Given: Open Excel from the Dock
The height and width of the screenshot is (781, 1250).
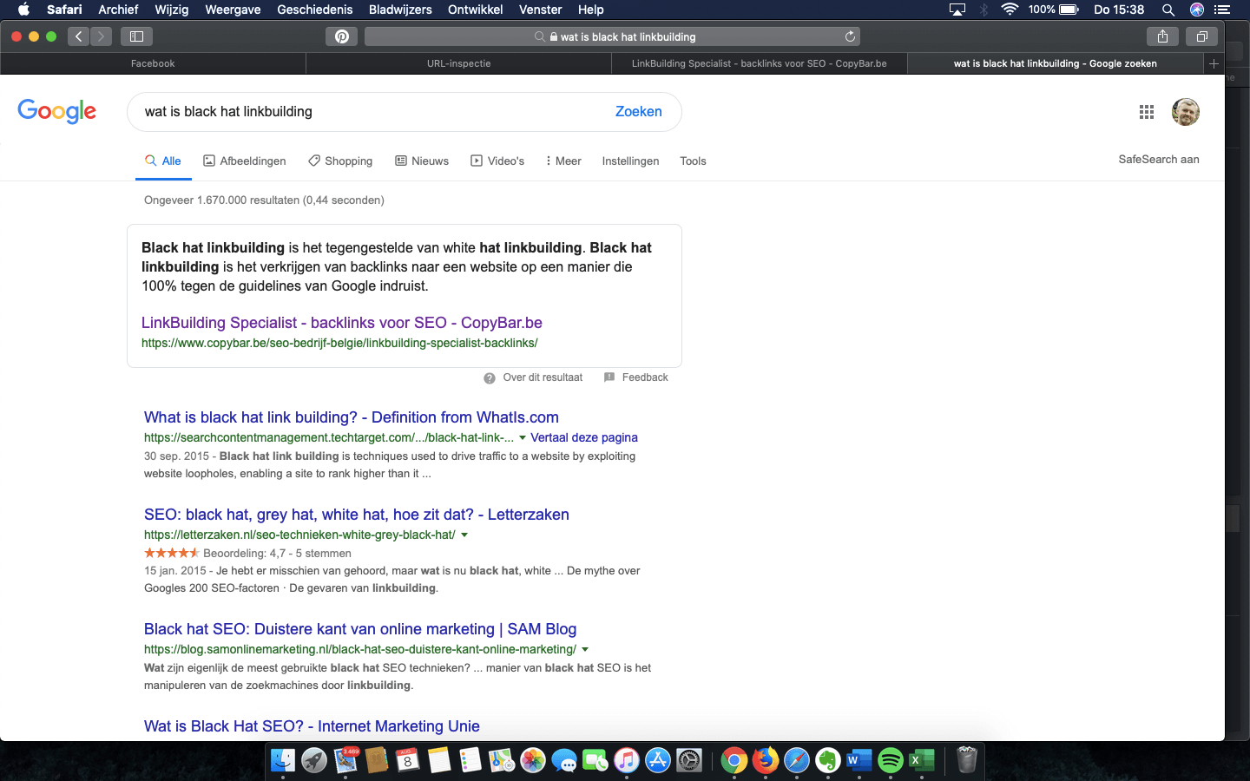Looking at the screenshot, I should (x=922, y=761).
